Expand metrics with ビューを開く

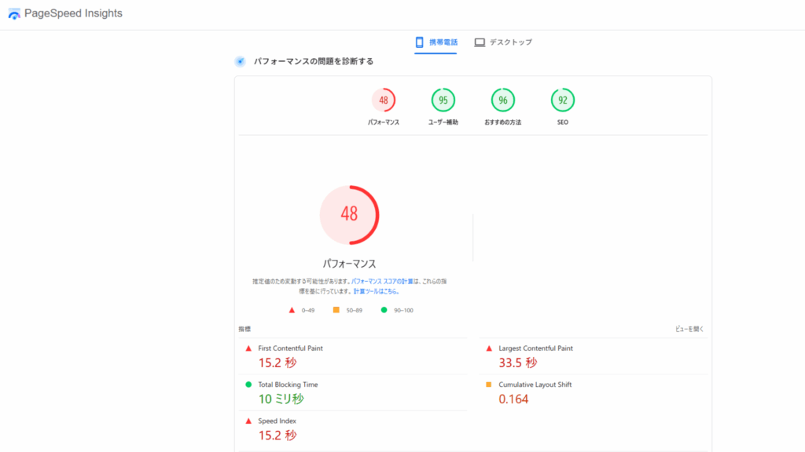pyautogui.click(x=689, y=329)
